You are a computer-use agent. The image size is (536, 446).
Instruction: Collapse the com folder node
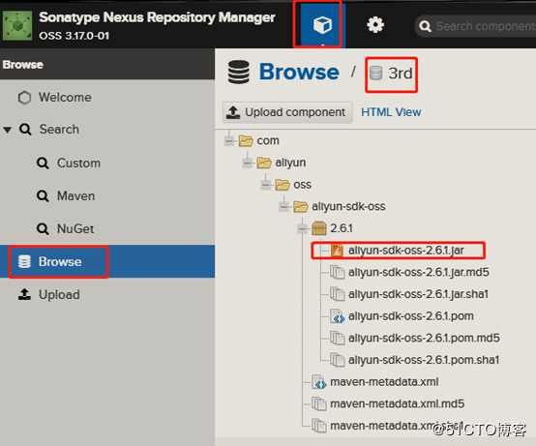click(x=229, y=140)
